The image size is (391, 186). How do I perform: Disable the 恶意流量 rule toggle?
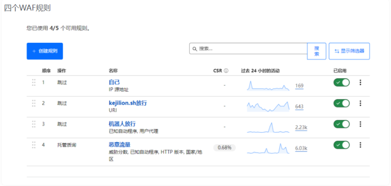[x=341, y=145]
